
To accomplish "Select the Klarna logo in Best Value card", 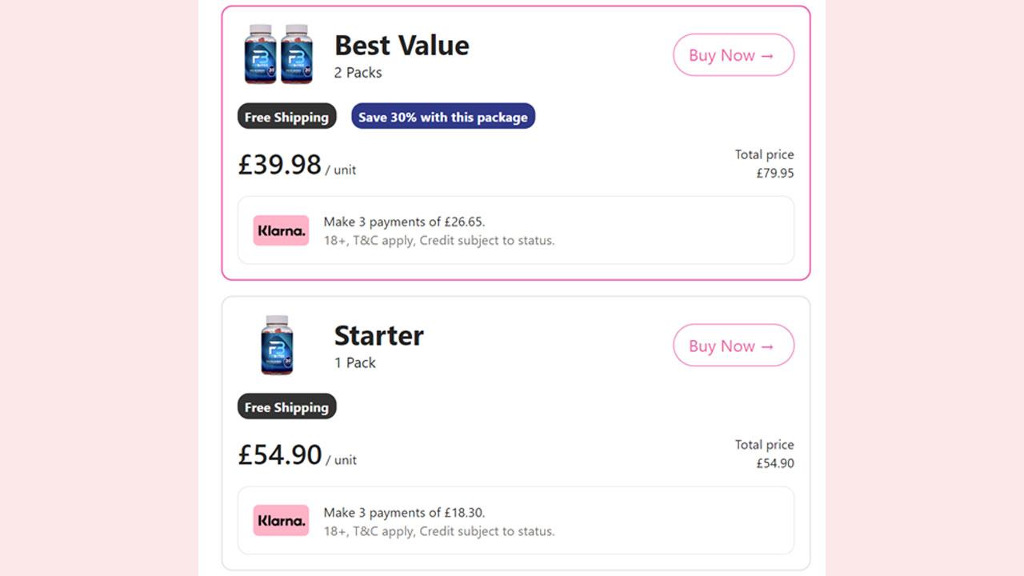I will 281,230.
